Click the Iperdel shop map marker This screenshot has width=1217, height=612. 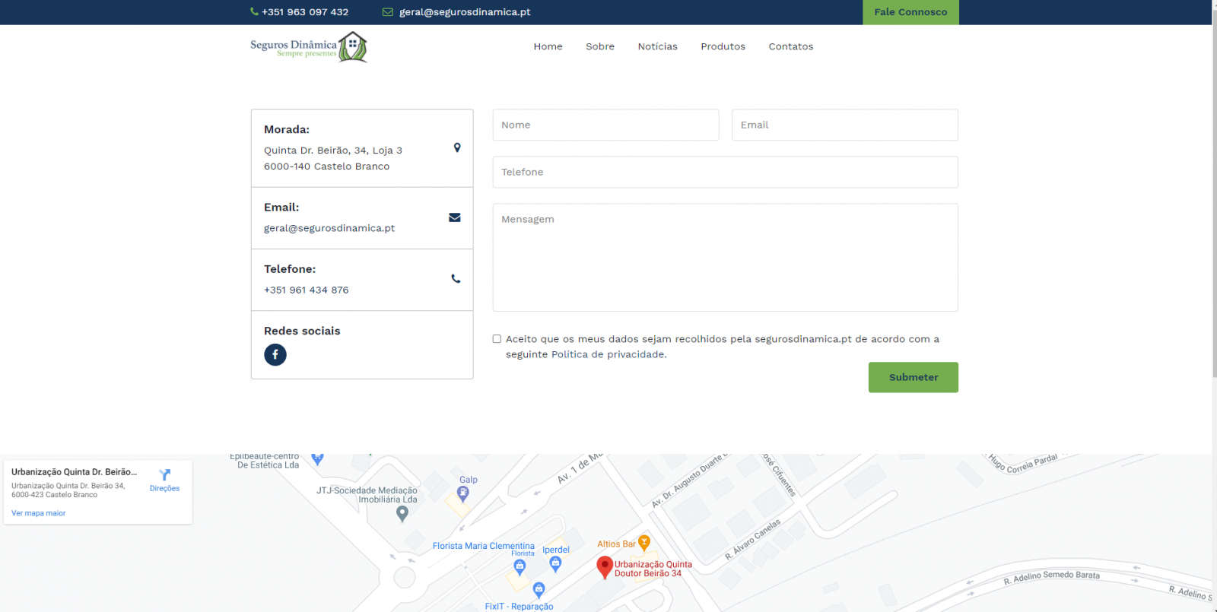pos(555,563)
